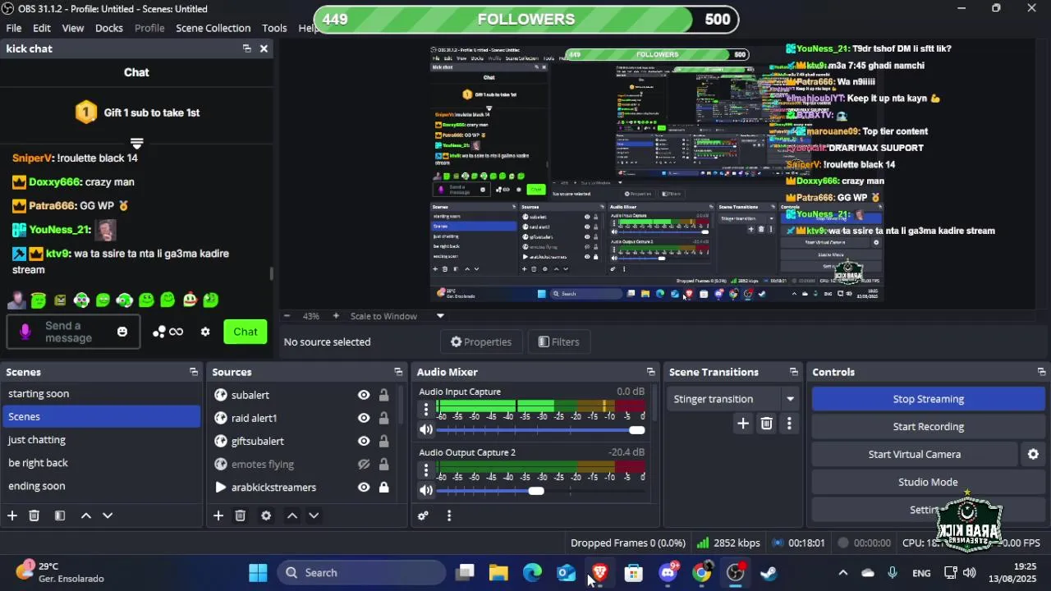Undock the Scenes panel
1051x591 pixels.
pyautogui.click(x=194, y=372)
